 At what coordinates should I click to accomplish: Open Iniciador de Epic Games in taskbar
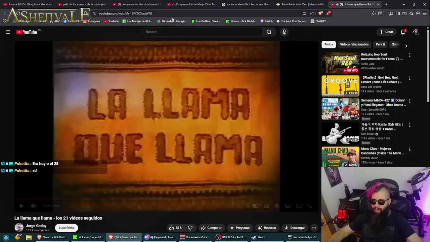(302, 237)
